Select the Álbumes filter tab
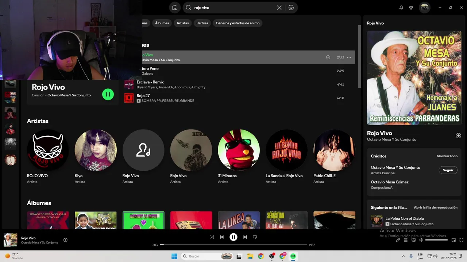Image resolution: width=467 pixels, height=262 pixels. click(162, 23)
